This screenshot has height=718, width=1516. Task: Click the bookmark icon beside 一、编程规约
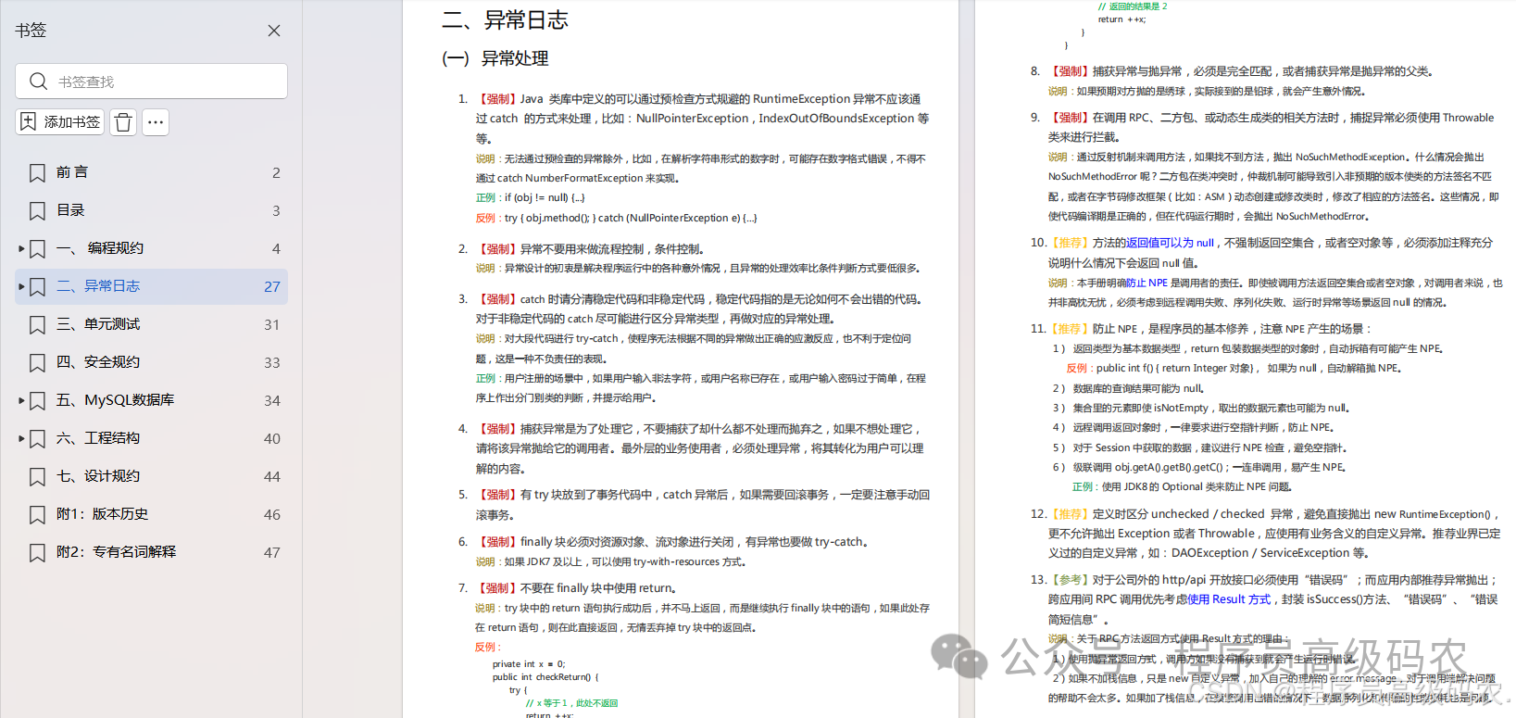point(37,249)
